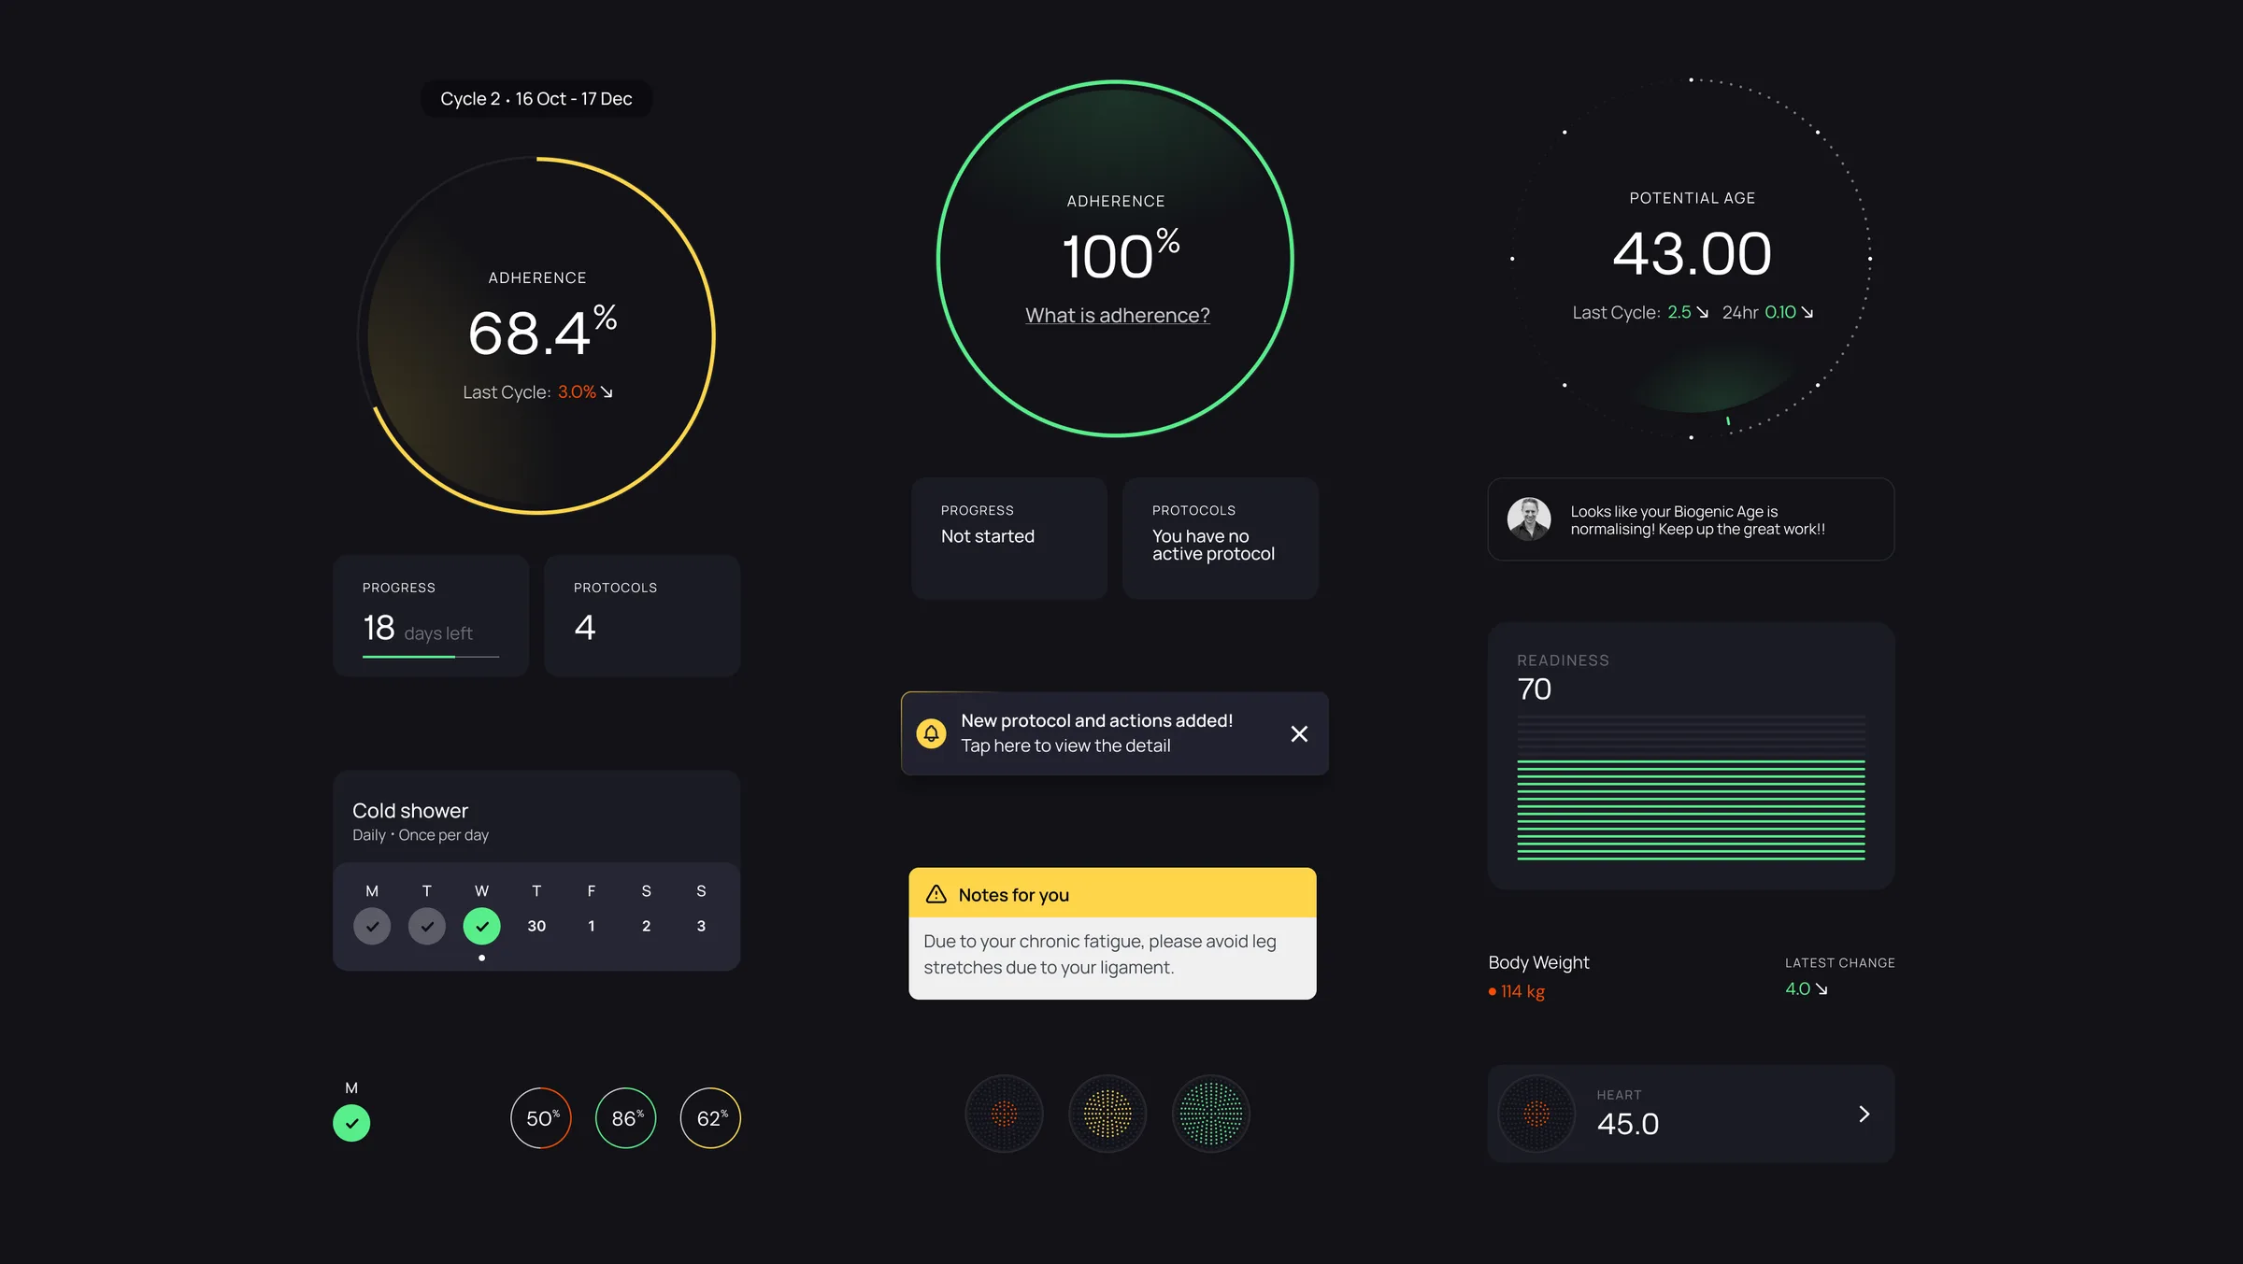Click the Readiness label

1563,660
